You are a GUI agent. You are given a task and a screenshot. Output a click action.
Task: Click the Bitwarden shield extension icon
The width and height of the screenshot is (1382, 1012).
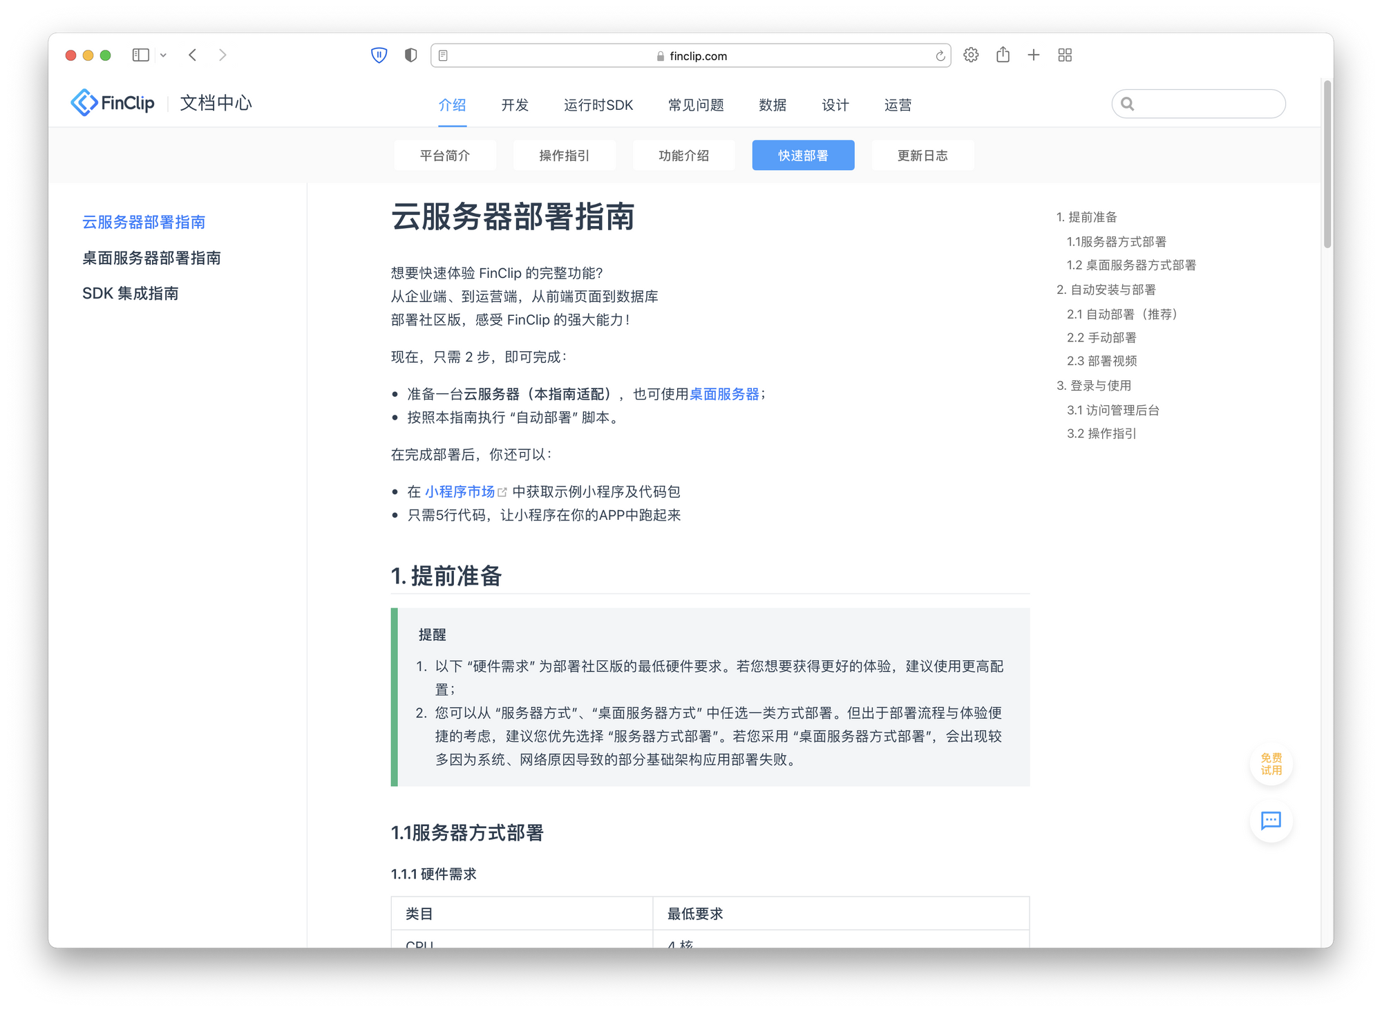379,55
